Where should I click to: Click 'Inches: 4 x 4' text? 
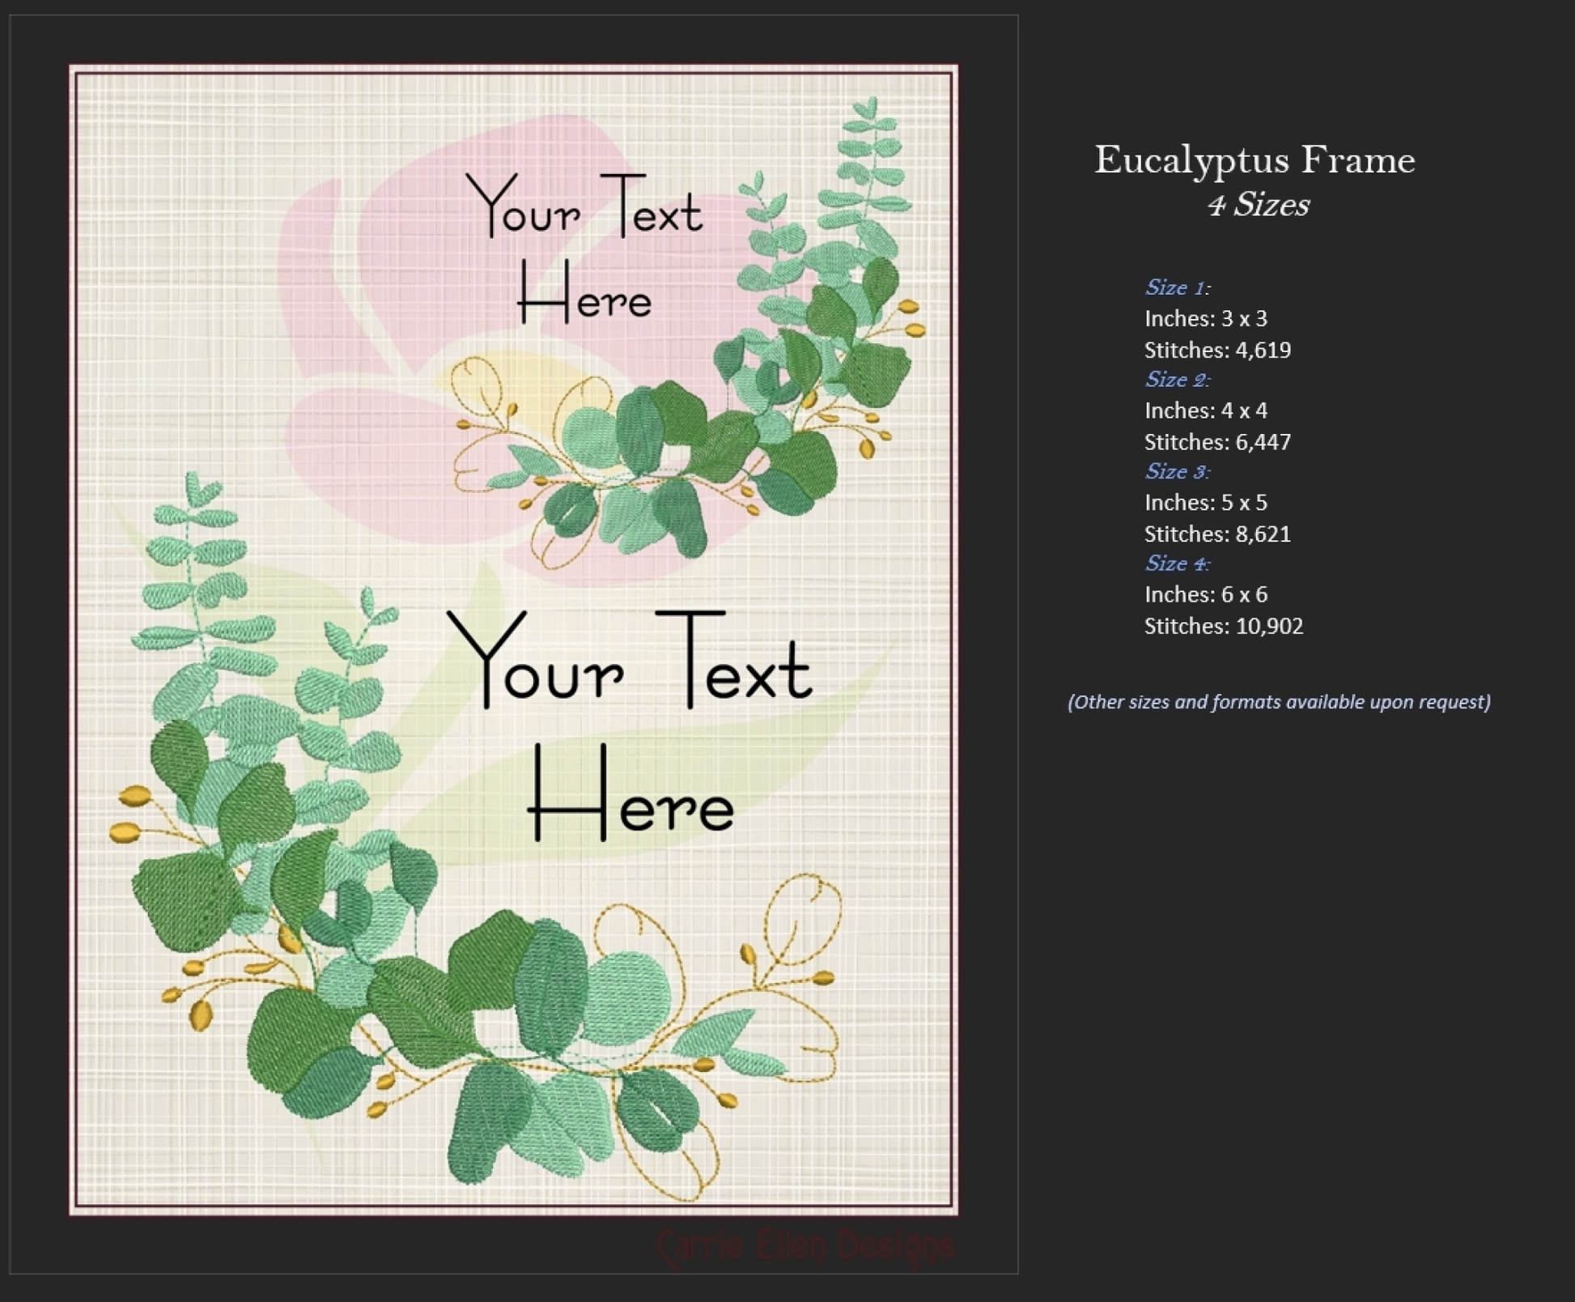(x=1205, y=411)
